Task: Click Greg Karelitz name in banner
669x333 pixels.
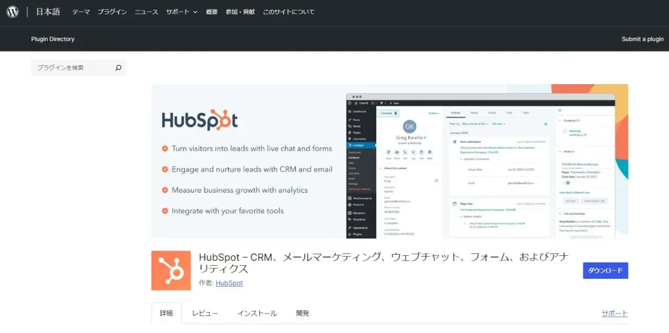Action: pos(408,138)
